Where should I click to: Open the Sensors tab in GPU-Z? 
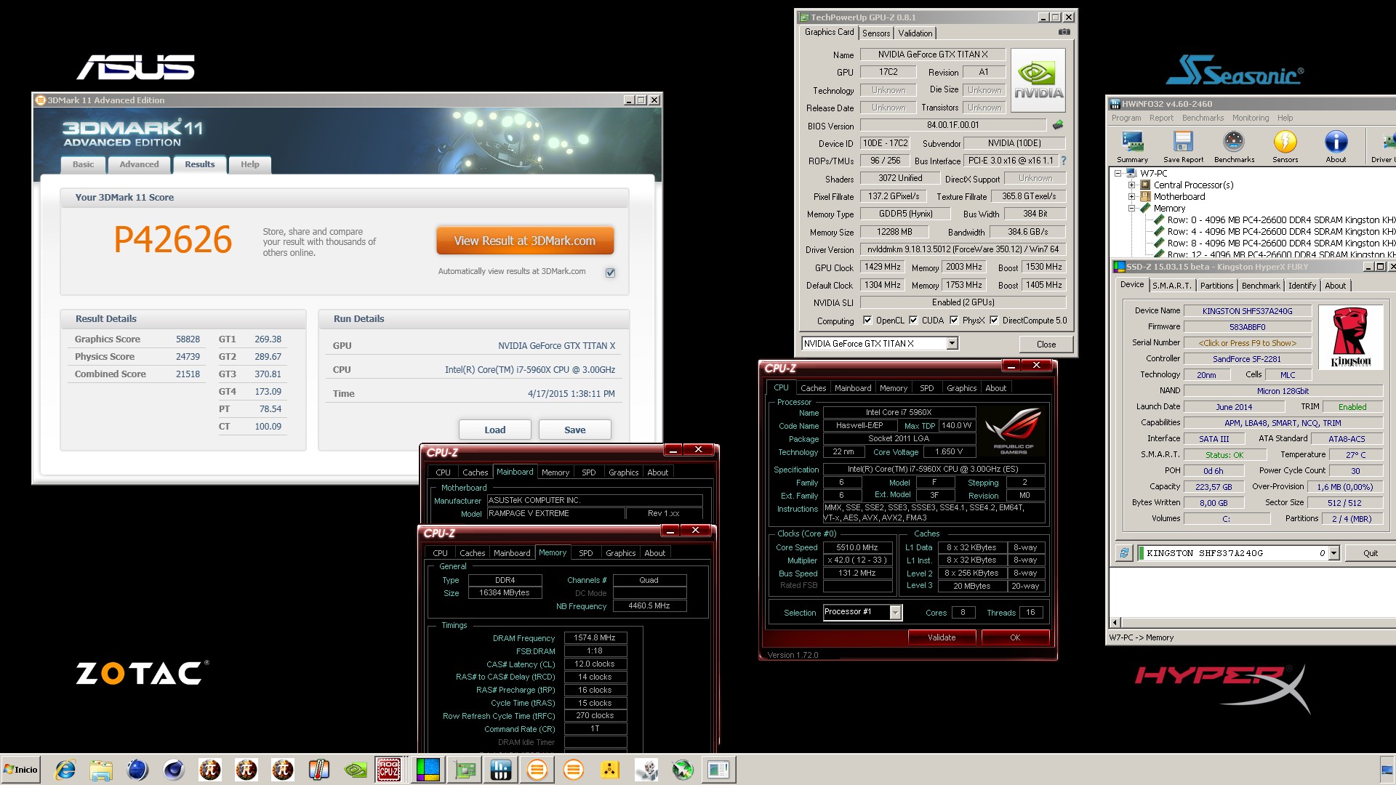pos(876,33)
